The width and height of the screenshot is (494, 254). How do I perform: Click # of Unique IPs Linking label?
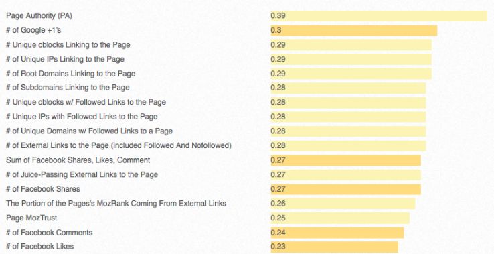[65, 60]
